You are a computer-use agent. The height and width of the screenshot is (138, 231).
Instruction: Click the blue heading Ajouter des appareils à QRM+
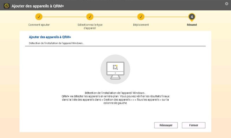(x=50, y=37)
